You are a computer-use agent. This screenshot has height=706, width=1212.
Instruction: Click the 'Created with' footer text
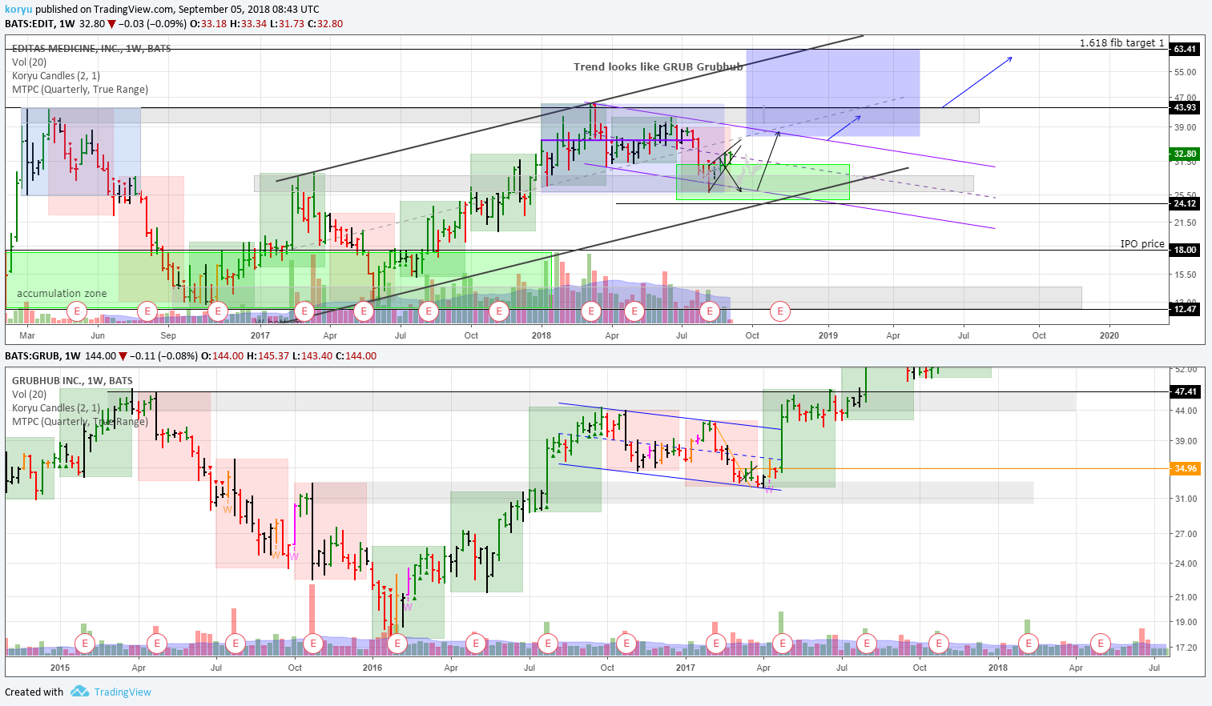click(x=34, y=692)
